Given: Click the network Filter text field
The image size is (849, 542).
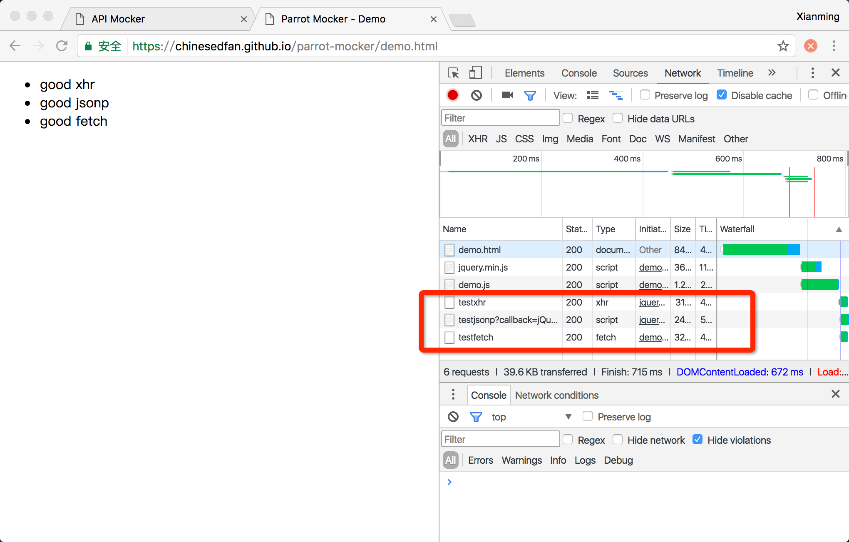Looking at the screenshot, I should click(x=500, y=118).
